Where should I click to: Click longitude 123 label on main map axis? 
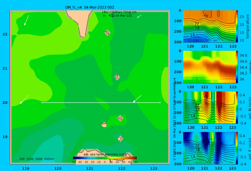click(x=154, y=168)
